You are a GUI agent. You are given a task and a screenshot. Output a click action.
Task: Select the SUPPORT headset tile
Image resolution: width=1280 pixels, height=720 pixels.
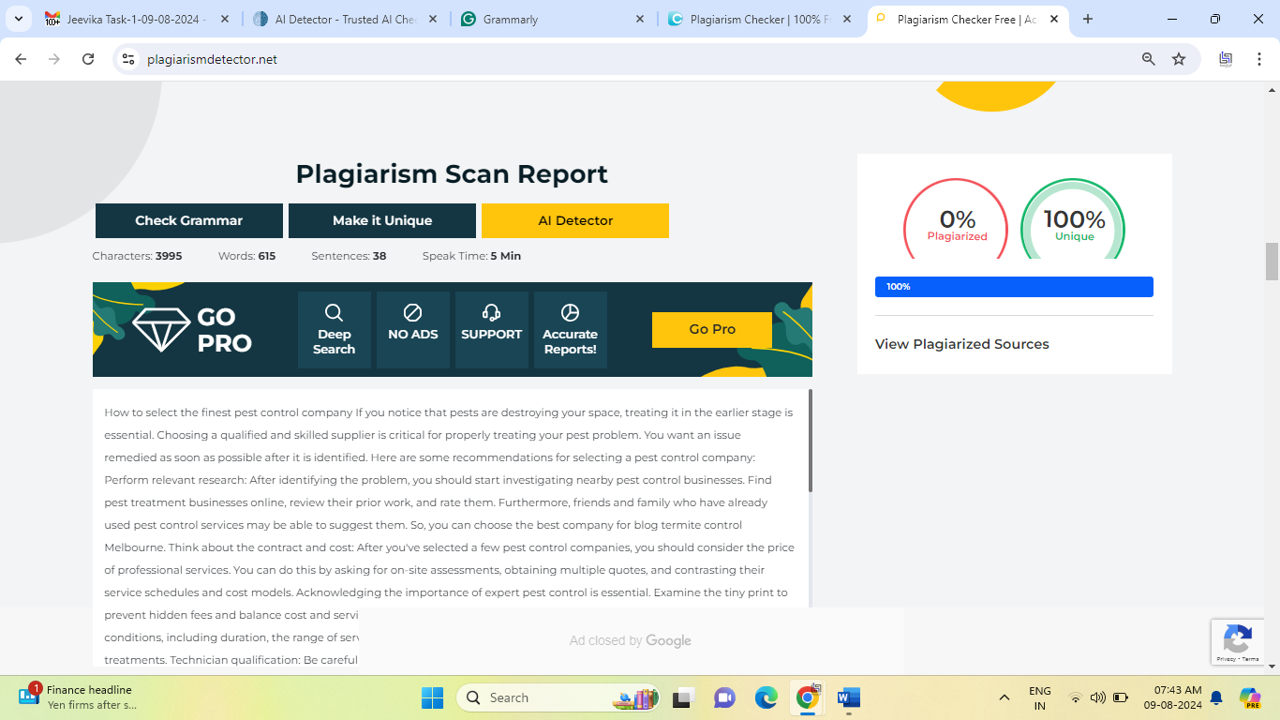[492, 330]
